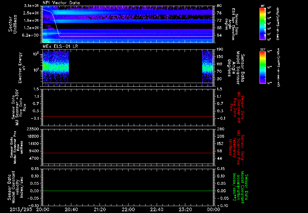Click the 'MU Scanner +30V Raw Data' axis title
This screenshot has width=308, height=213.
(x=18, y=107)
